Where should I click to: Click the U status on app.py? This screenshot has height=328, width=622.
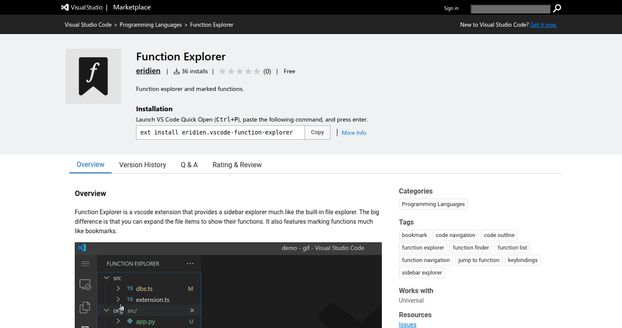point(191,321)
